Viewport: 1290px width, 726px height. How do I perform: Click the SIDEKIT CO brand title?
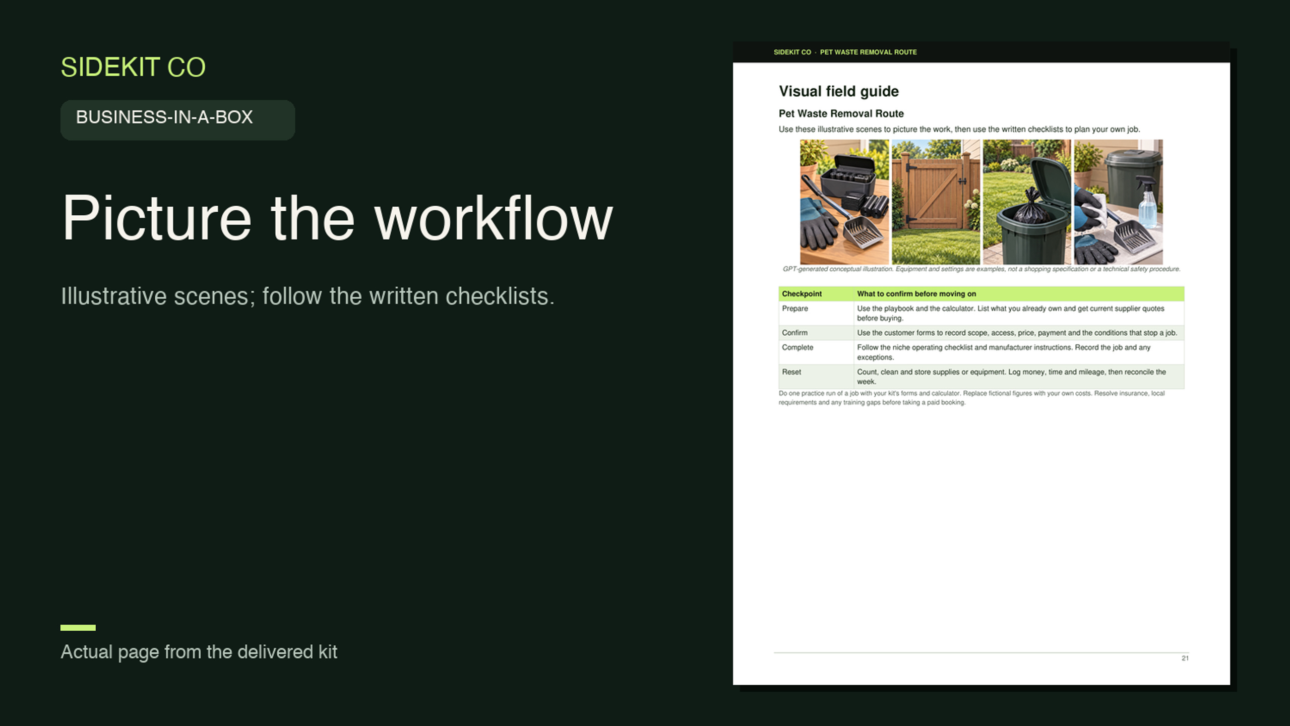tap(133, 67)
